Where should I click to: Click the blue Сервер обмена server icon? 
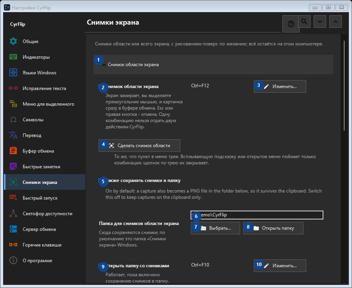[x=13, y=229]
